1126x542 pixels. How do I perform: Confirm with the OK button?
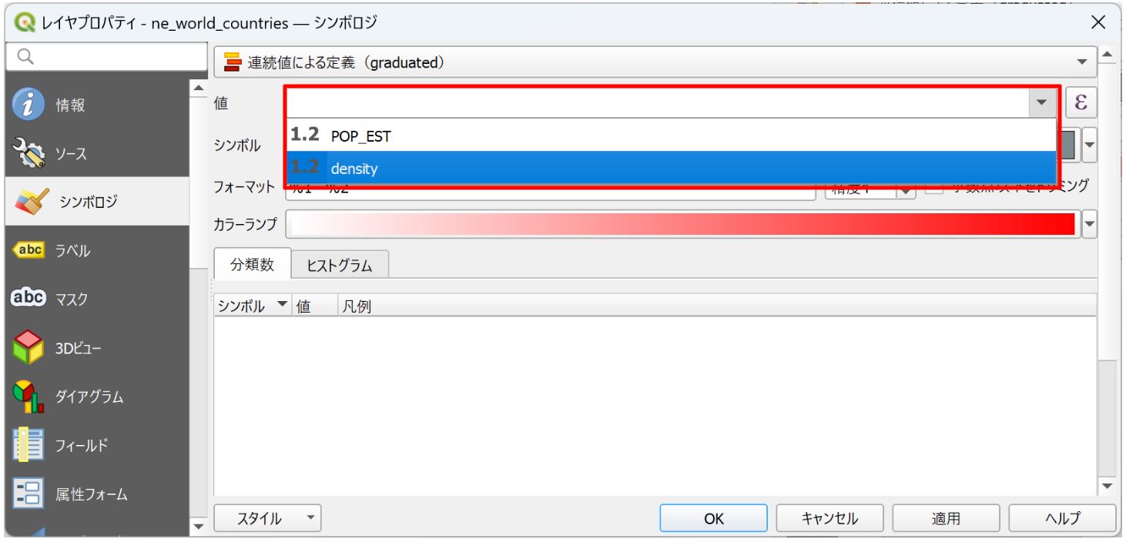pyautogui.click(x=714, y=519)
